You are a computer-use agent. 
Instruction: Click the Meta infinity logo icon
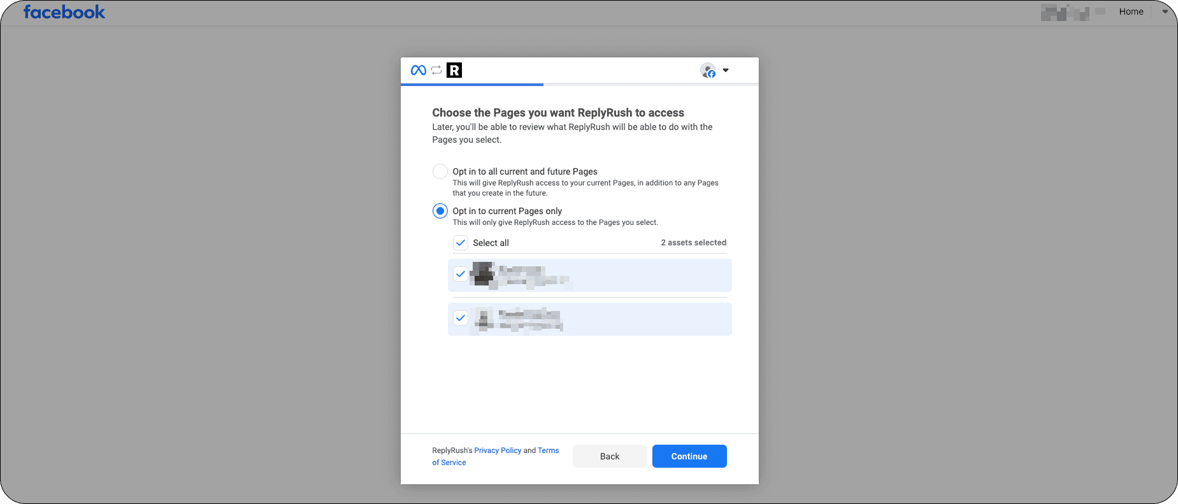(419, 70)
